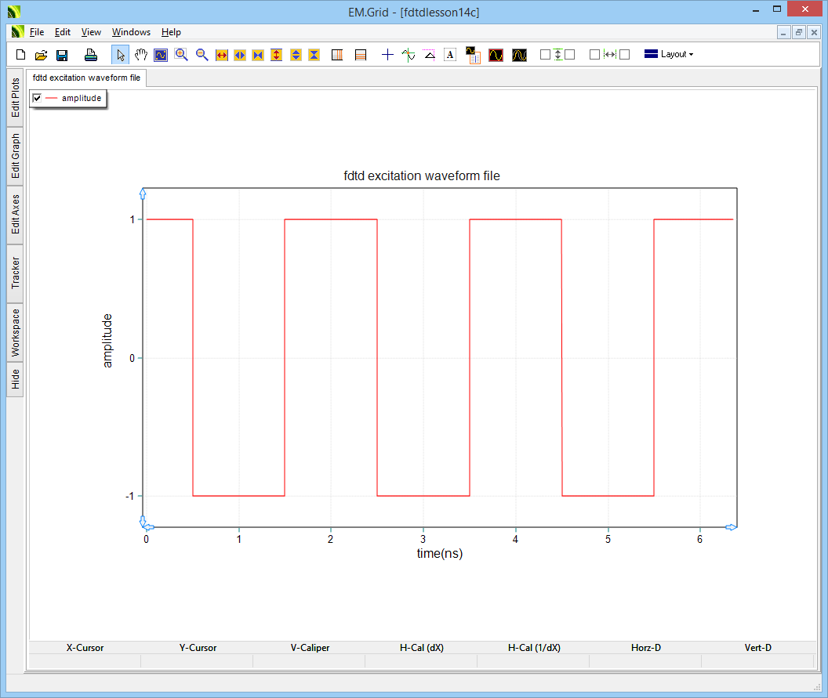Expand the Edit Axes side panel

[15, 214]
